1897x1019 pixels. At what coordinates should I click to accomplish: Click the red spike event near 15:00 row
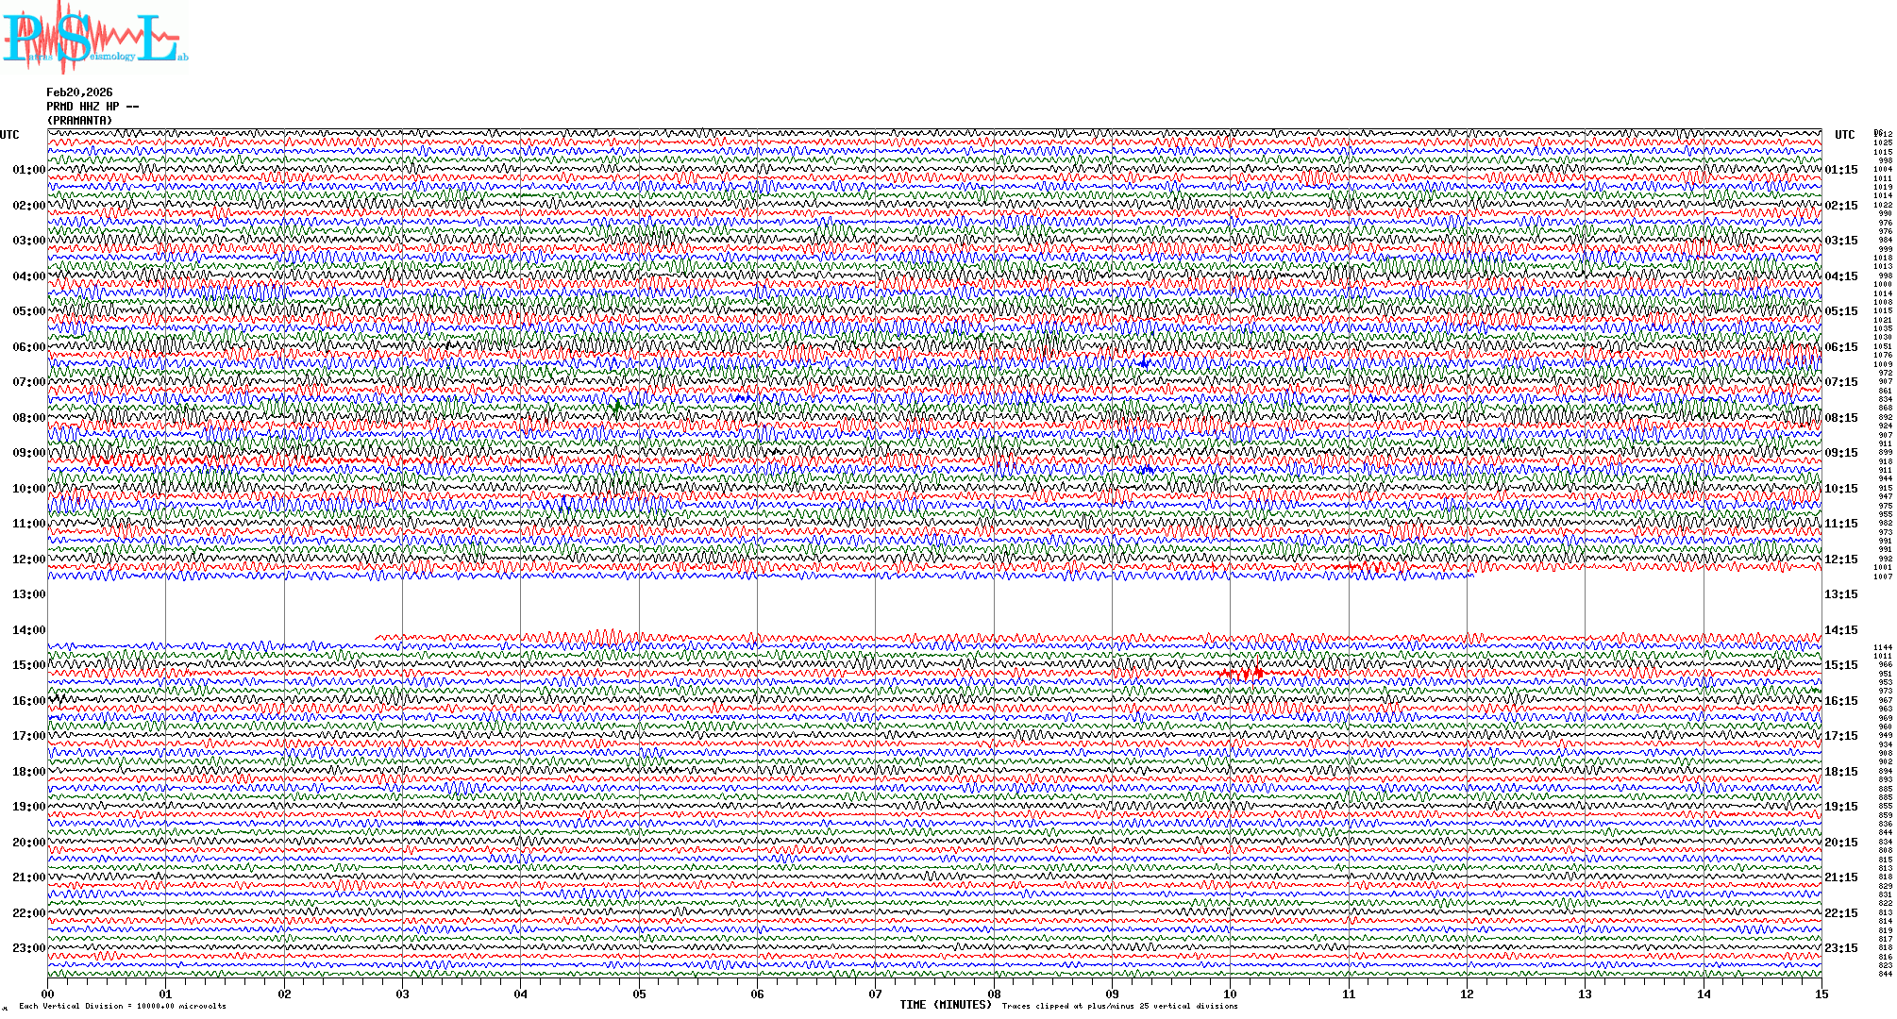coord(1244,673)
